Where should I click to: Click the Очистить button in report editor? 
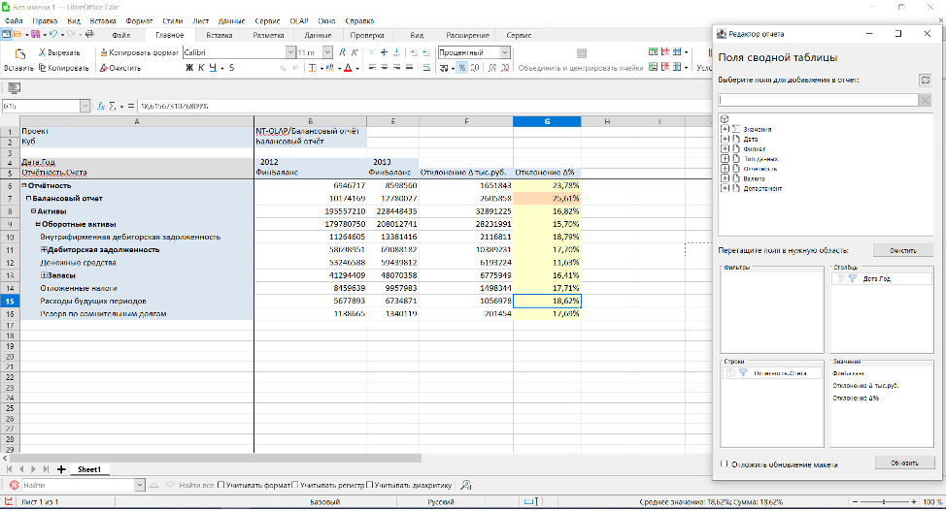point(902,250)
